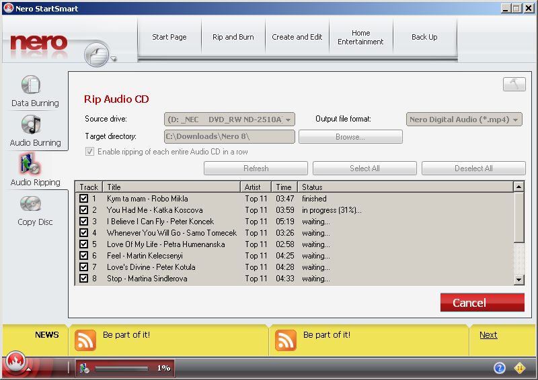
Task: Open the Output file format dropdown
Action: coord(464,120)
